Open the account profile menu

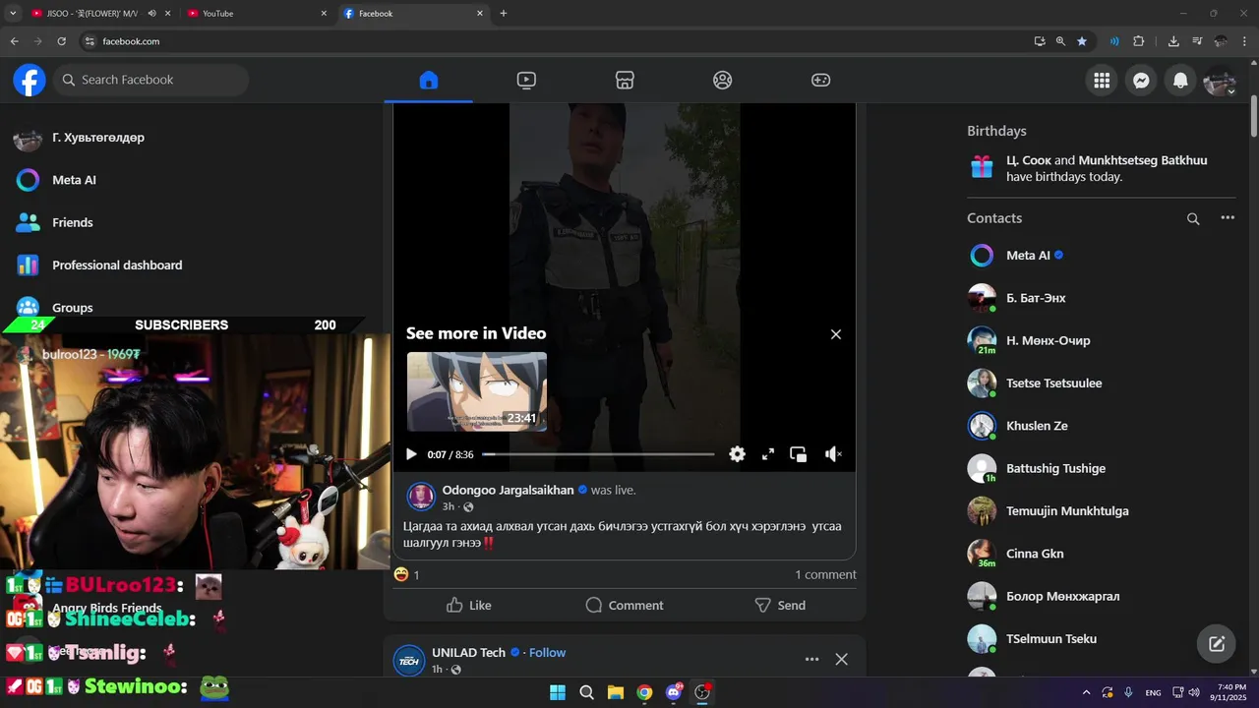tap(1220, 81)
